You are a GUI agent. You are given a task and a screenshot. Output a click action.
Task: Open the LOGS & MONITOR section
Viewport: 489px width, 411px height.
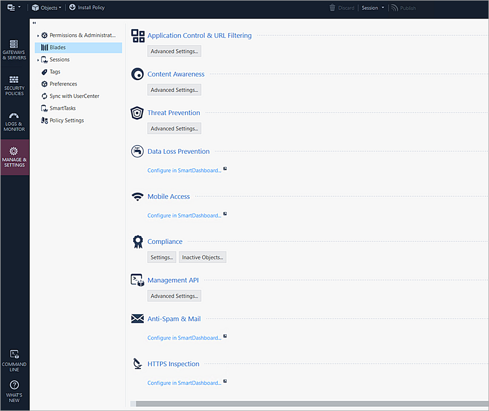[x=14, y=121]
